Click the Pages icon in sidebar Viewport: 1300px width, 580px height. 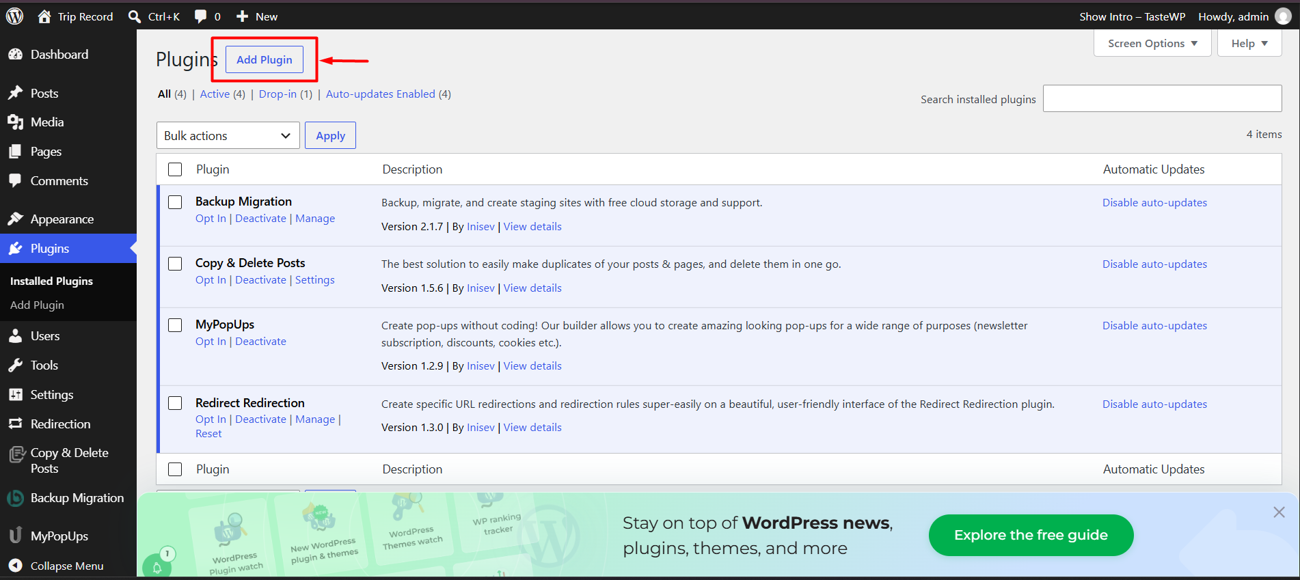15,152
